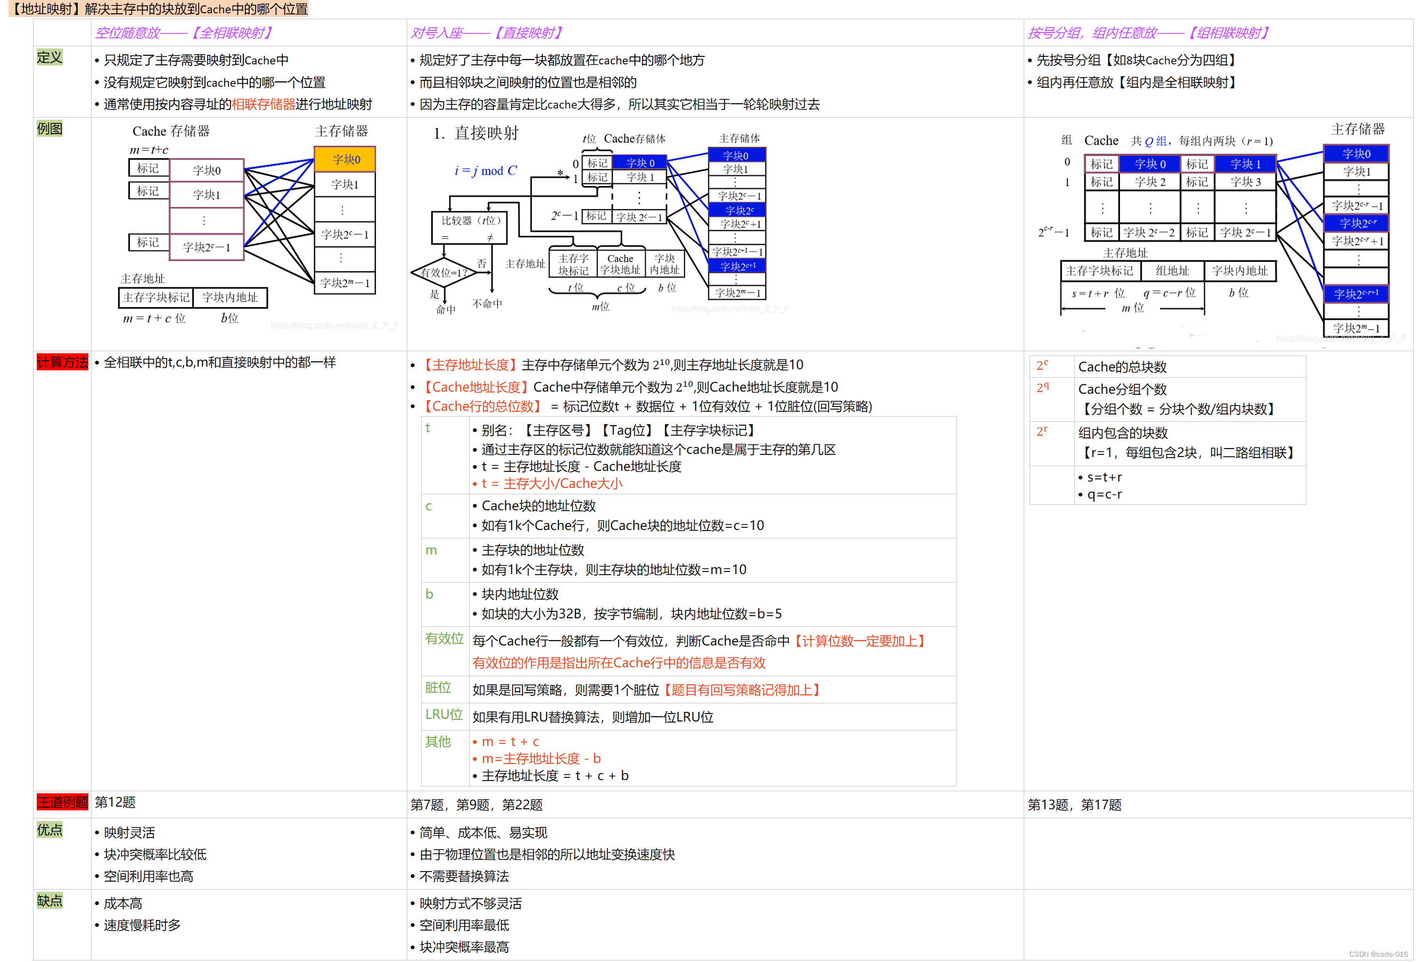Click the green 有效位 row label

(x=444, y=638)
